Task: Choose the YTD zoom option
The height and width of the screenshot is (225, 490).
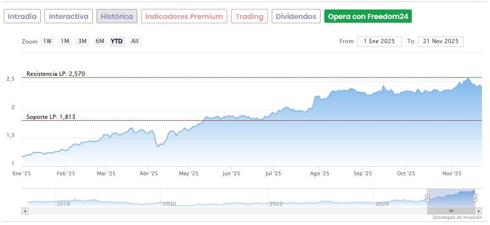Action: 116,41
